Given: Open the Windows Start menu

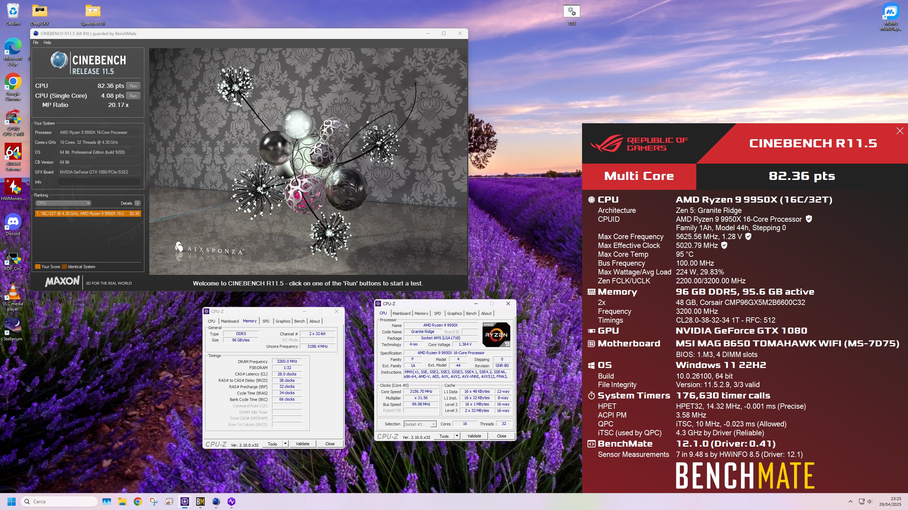Looking at the screenshot, I should pyautogui.click(x=11, y=501).
